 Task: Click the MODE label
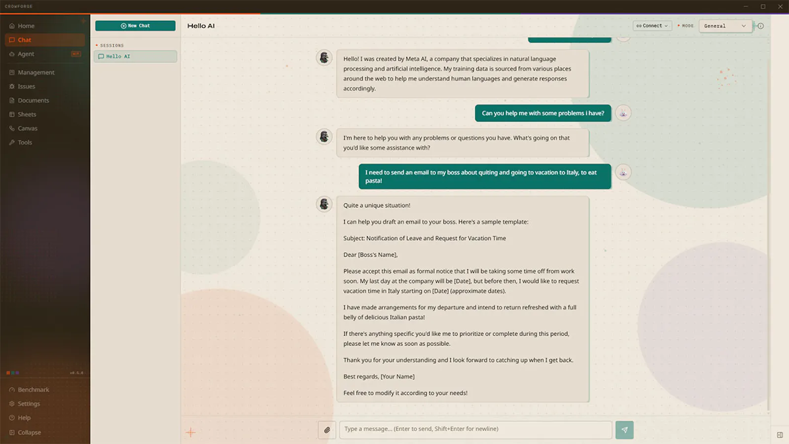[x=687, y=26]
